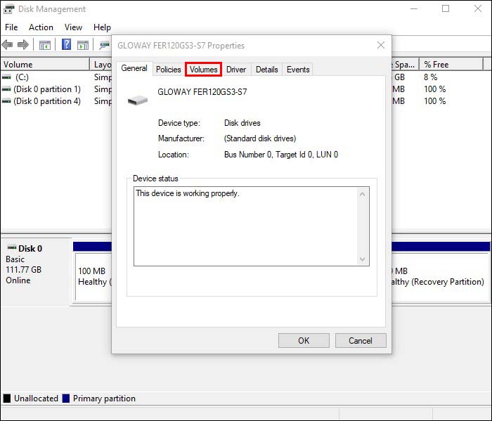Screen dimensions: 492x421
Task: Click the device status scroll up arrow
Action: [363, 194]
